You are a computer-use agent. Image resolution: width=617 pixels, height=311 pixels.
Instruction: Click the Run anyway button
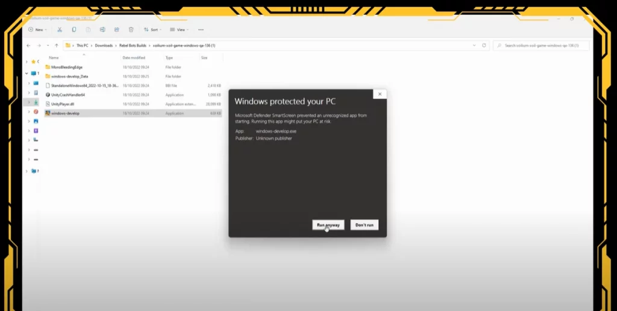coord(328,225)
